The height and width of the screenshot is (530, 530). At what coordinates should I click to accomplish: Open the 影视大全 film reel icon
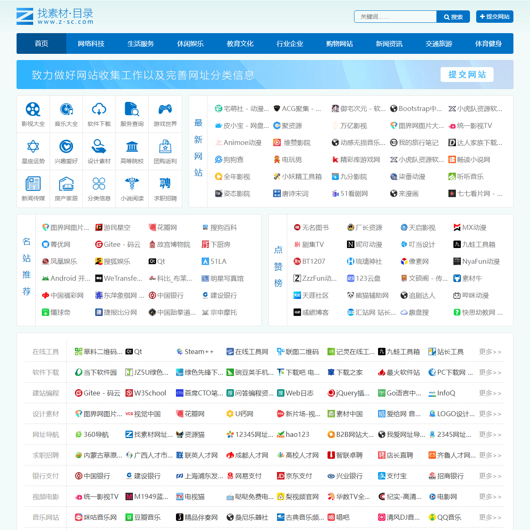point(33,110)
